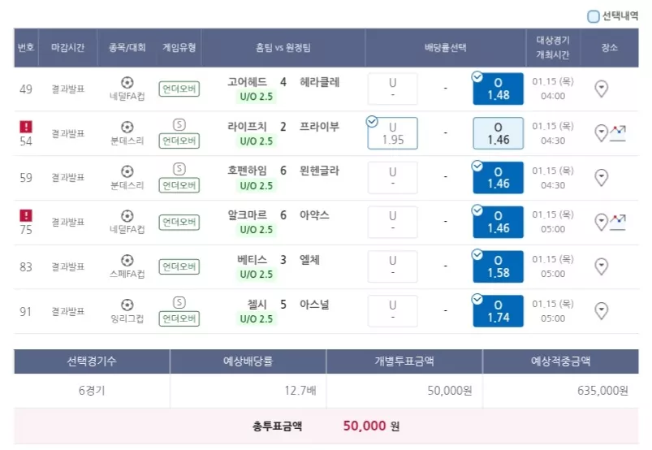Click S badge icon on match 59
This screenshot has height=450, width=652.
point(179,169)
